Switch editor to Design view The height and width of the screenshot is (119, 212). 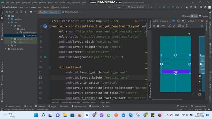pos(203,16)
